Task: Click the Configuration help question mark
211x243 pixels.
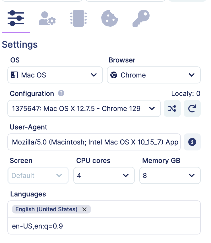Action: pyautogui.click(x=61, y=93)
